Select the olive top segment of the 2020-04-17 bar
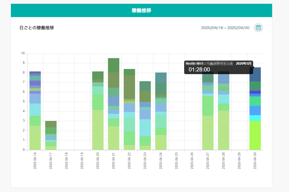 pos(51,124)
